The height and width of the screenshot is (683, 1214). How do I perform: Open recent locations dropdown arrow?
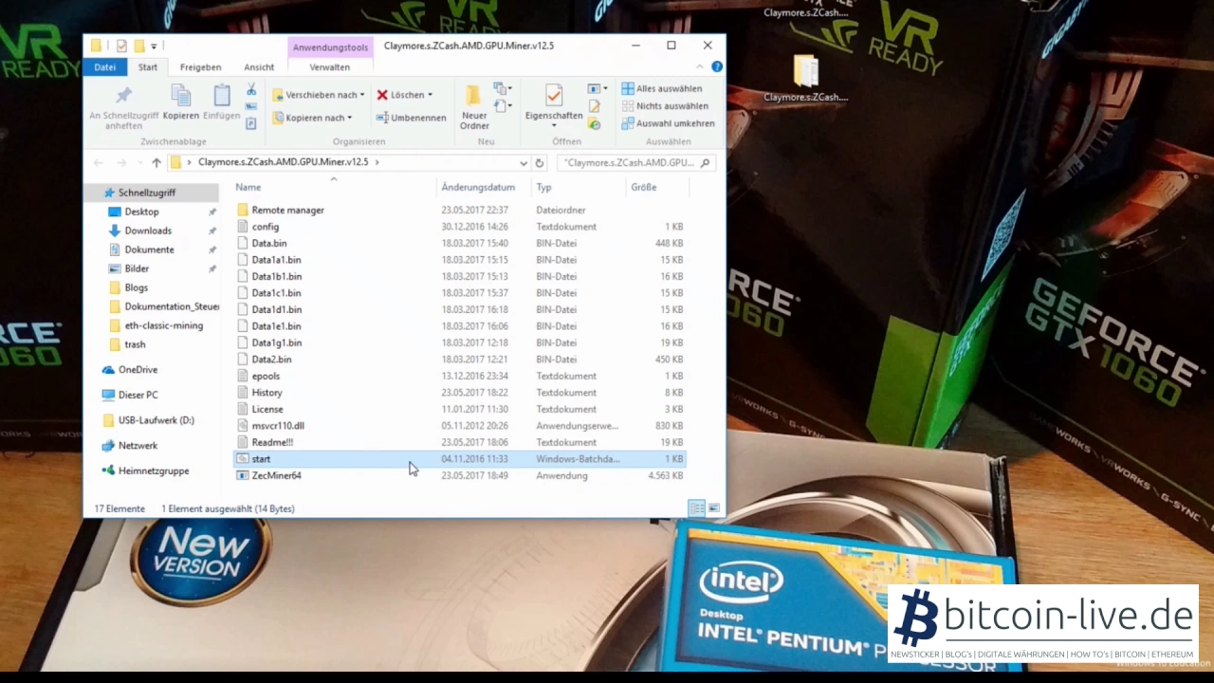coord(138,163)
